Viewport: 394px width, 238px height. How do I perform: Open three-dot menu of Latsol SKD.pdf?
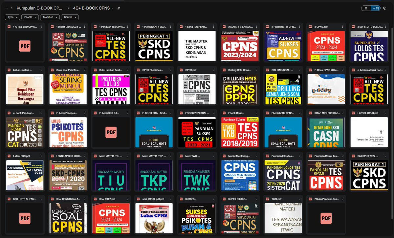pos(41,156)
